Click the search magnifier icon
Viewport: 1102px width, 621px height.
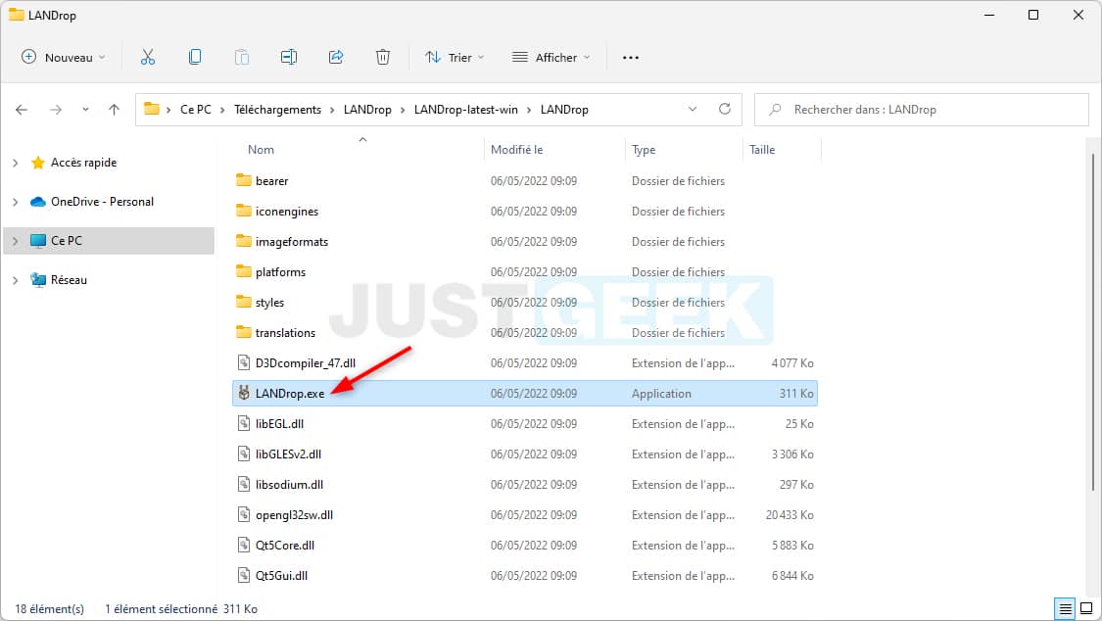775,110
